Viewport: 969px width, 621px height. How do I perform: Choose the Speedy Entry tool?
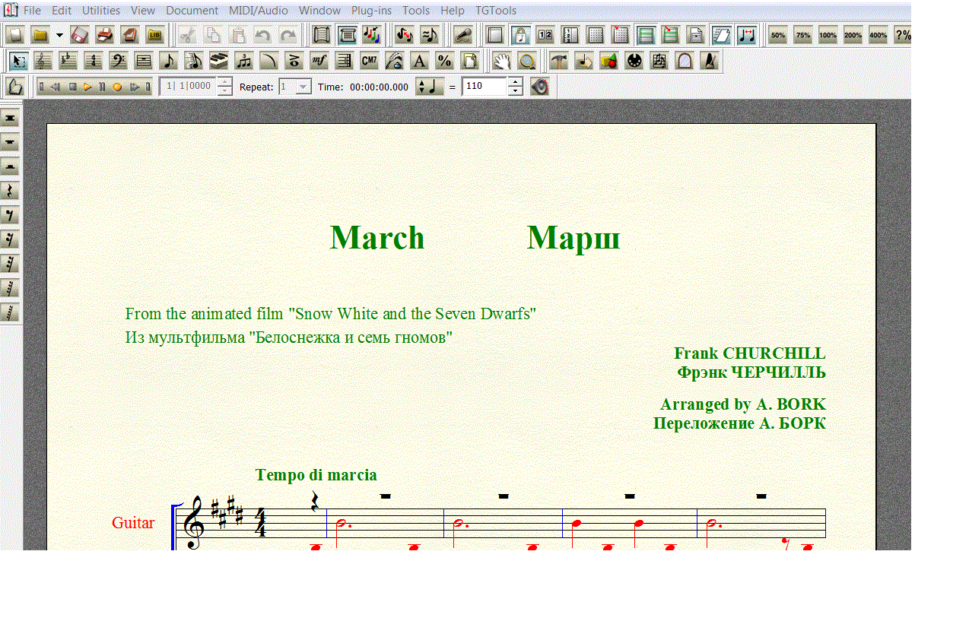coord(193,61)
